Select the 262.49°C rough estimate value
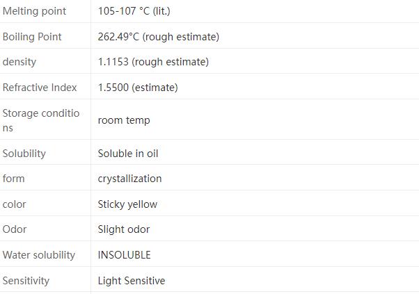 pyautogui.click(x=158, y=37)
